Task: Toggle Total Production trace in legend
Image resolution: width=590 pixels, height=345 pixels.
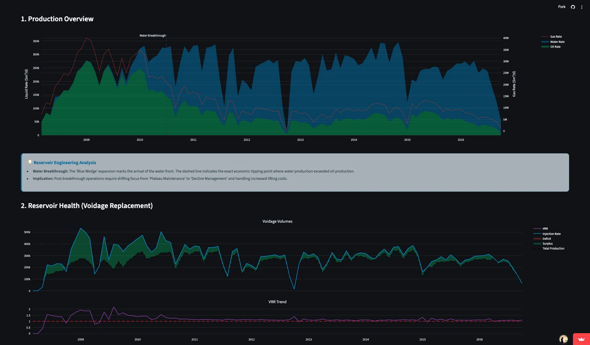Action: (549, 248)
